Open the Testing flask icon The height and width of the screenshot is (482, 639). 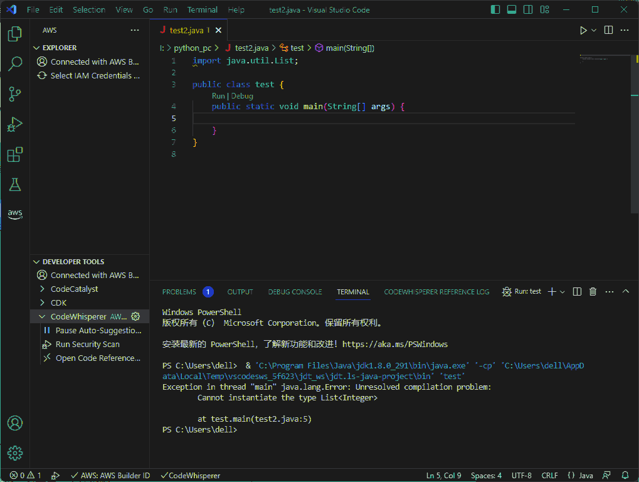[x=14, y=185]
